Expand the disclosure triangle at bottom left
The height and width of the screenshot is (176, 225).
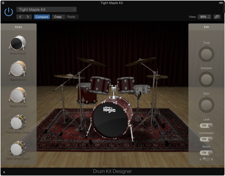point(4,172)
